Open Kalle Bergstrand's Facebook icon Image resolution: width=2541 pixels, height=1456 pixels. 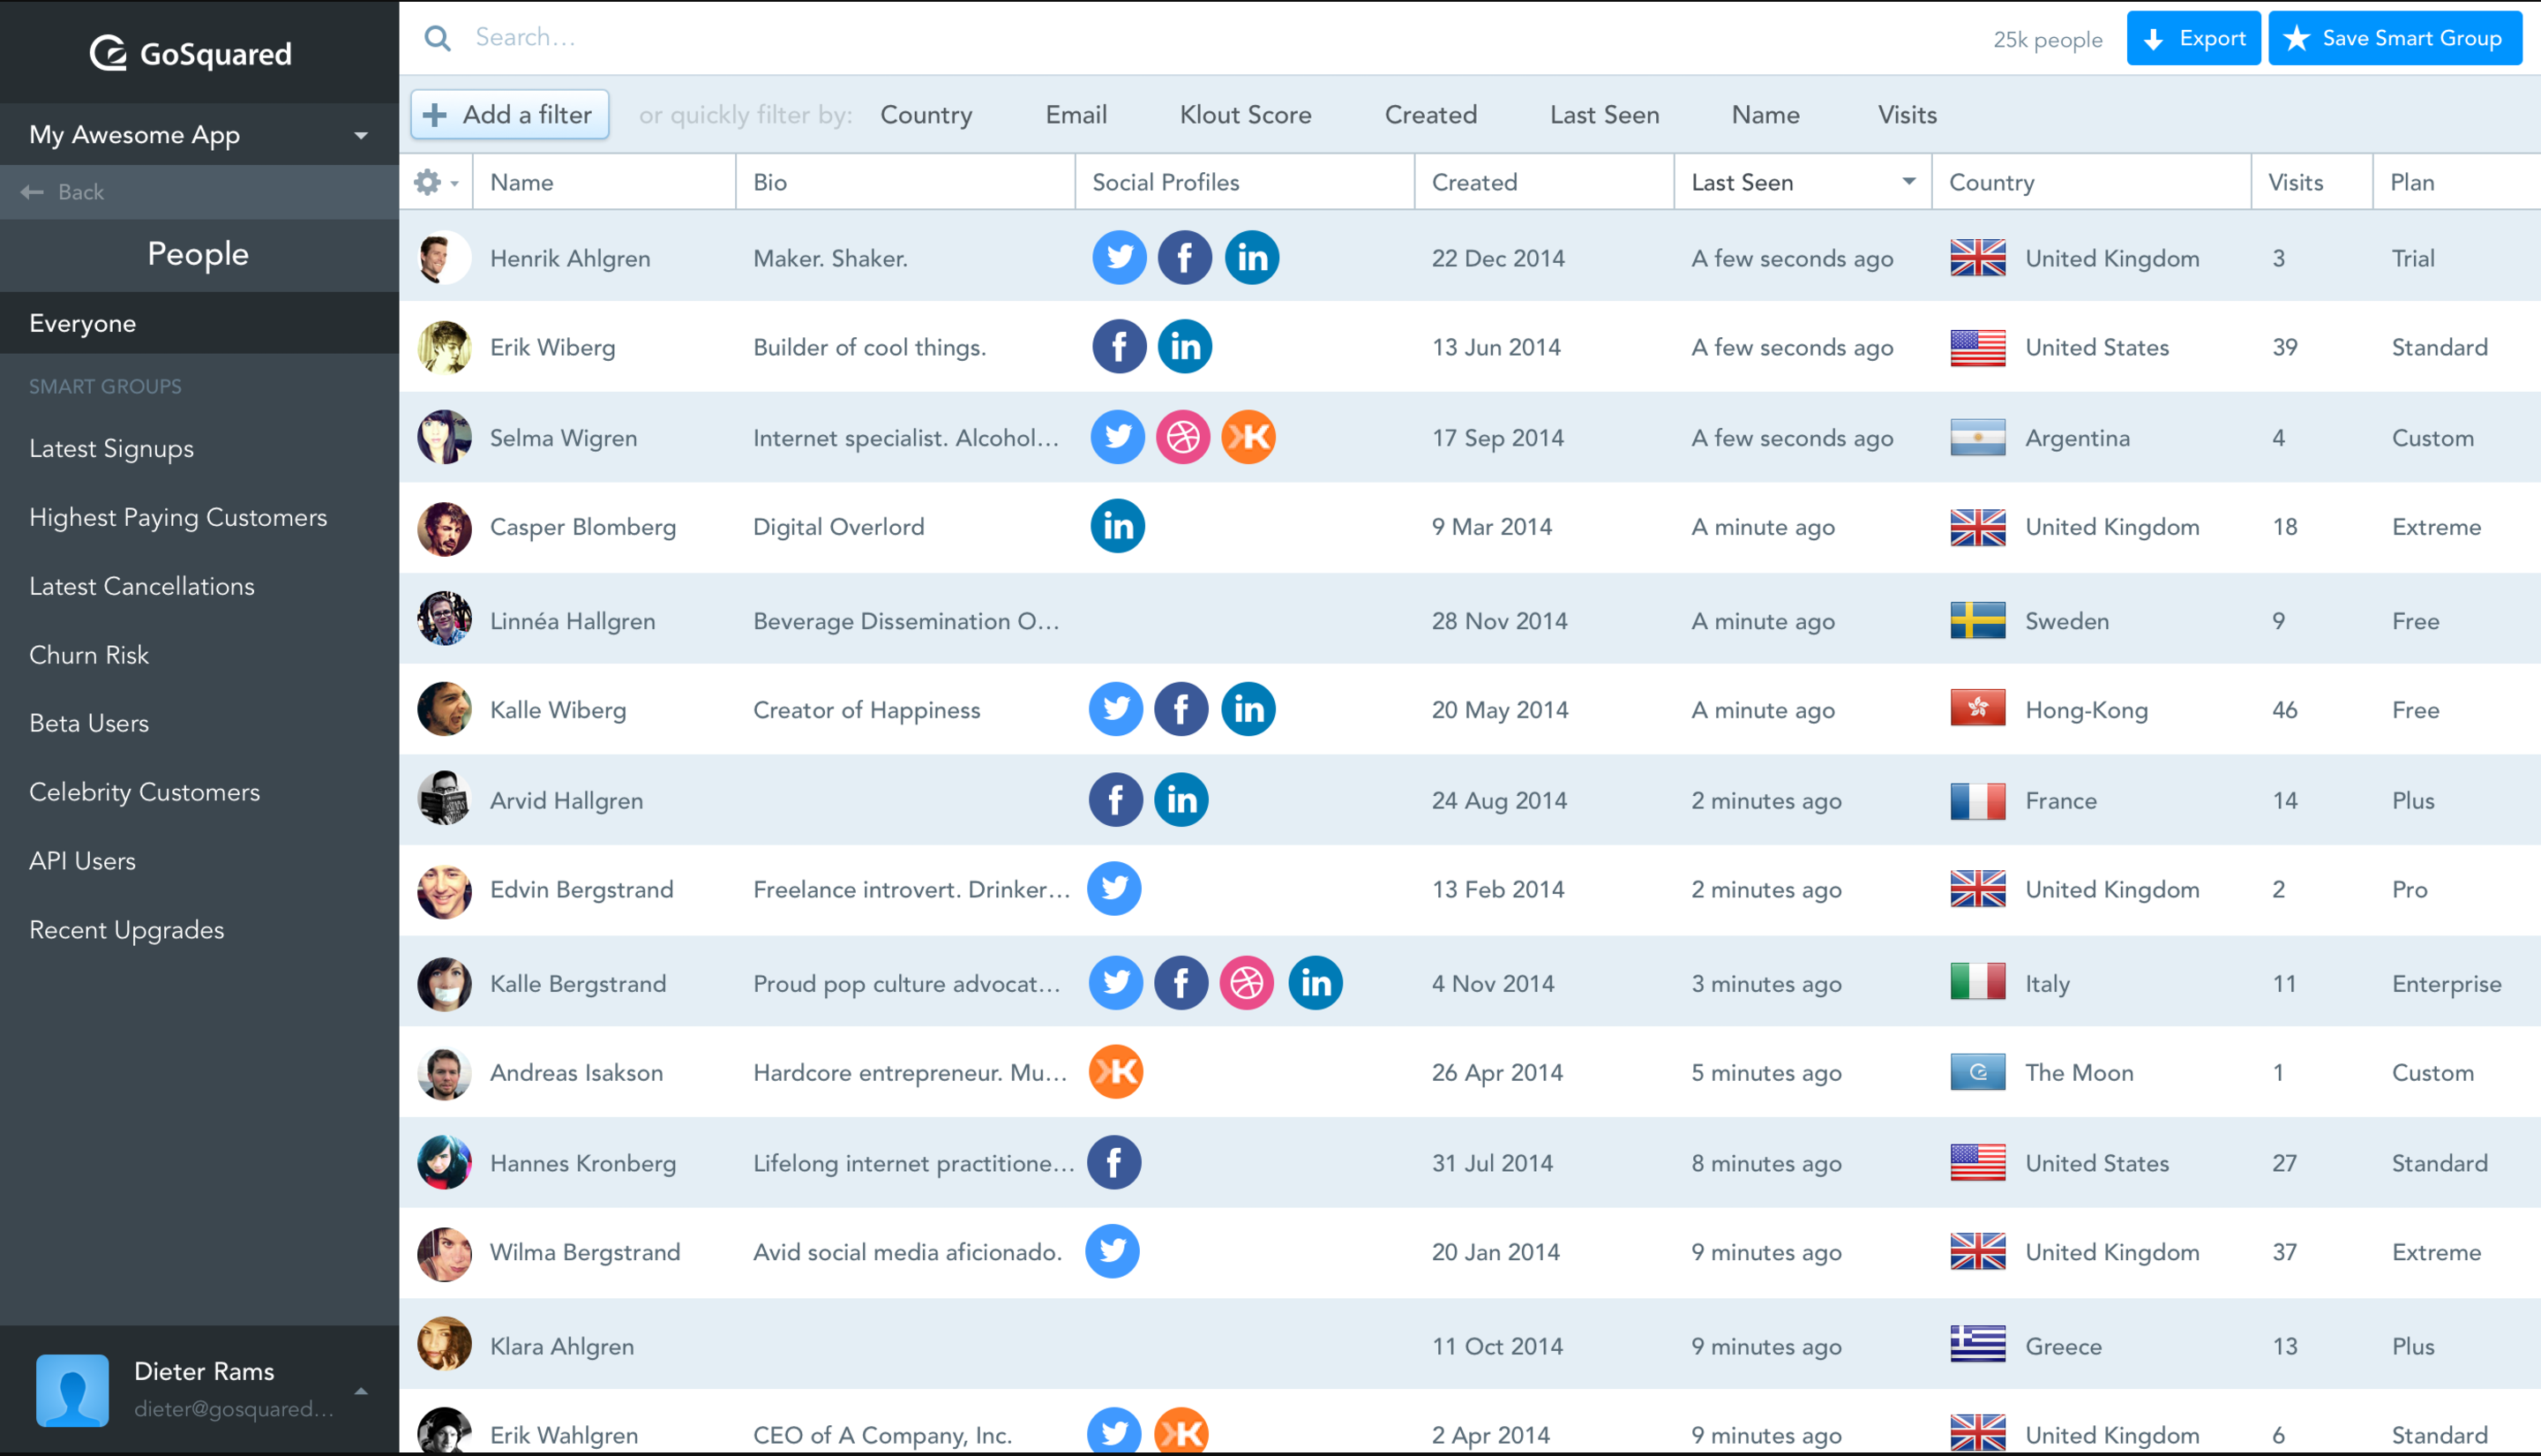tap(1181, 983)
